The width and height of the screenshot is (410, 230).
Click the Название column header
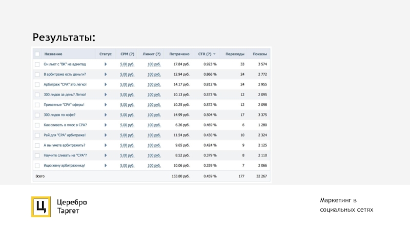pyautogui.click(x=53, y=54)
